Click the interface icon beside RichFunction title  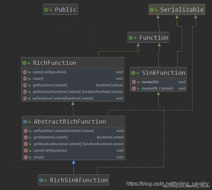24,63
